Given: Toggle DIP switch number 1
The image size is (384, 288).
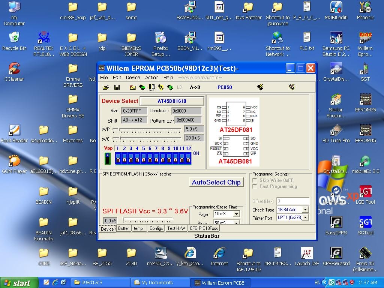Looking at the screenshot, I should (x=118, y=159).
